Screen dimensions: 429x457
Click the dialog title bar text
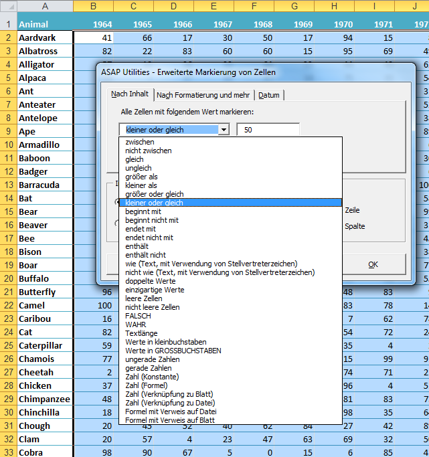point(188,72)
